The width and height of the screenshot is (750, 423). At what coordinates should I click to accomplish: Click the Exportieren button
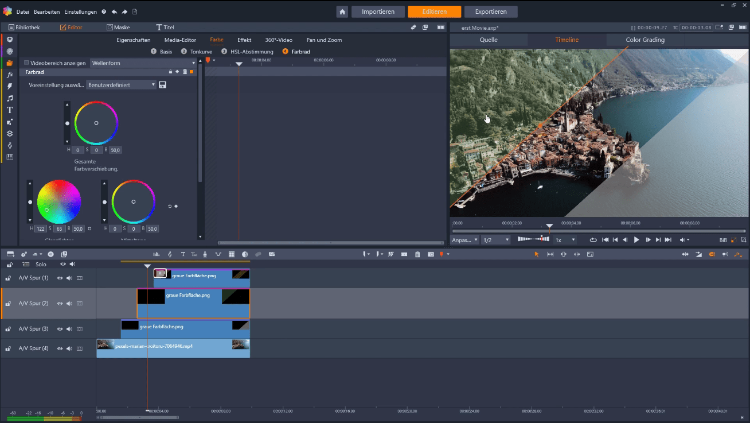pos(491,11)
